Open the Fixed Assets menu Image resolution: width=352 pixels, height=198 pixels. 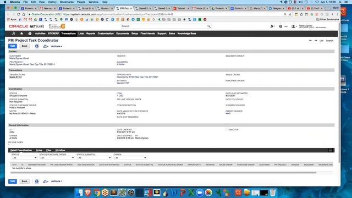[147, 34]
